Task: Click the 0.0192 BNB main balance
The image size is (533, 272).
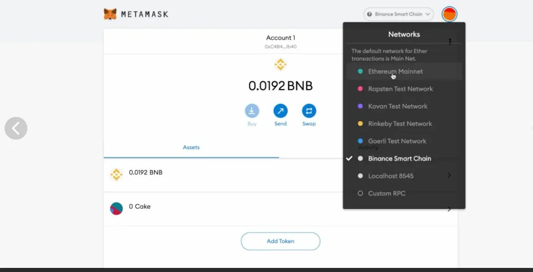Action: tap(280, 86)
